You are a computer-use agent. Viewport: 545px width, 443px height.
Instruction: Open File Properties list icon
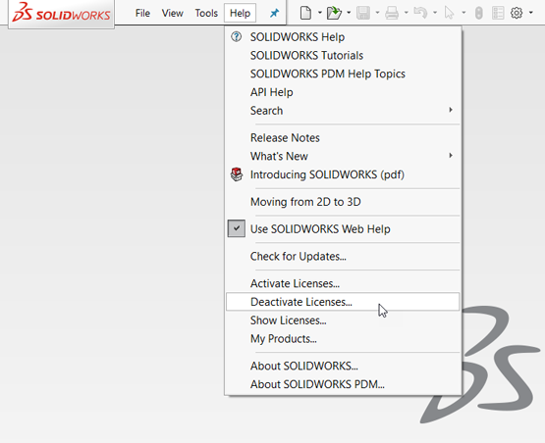[x=498, y=13]
